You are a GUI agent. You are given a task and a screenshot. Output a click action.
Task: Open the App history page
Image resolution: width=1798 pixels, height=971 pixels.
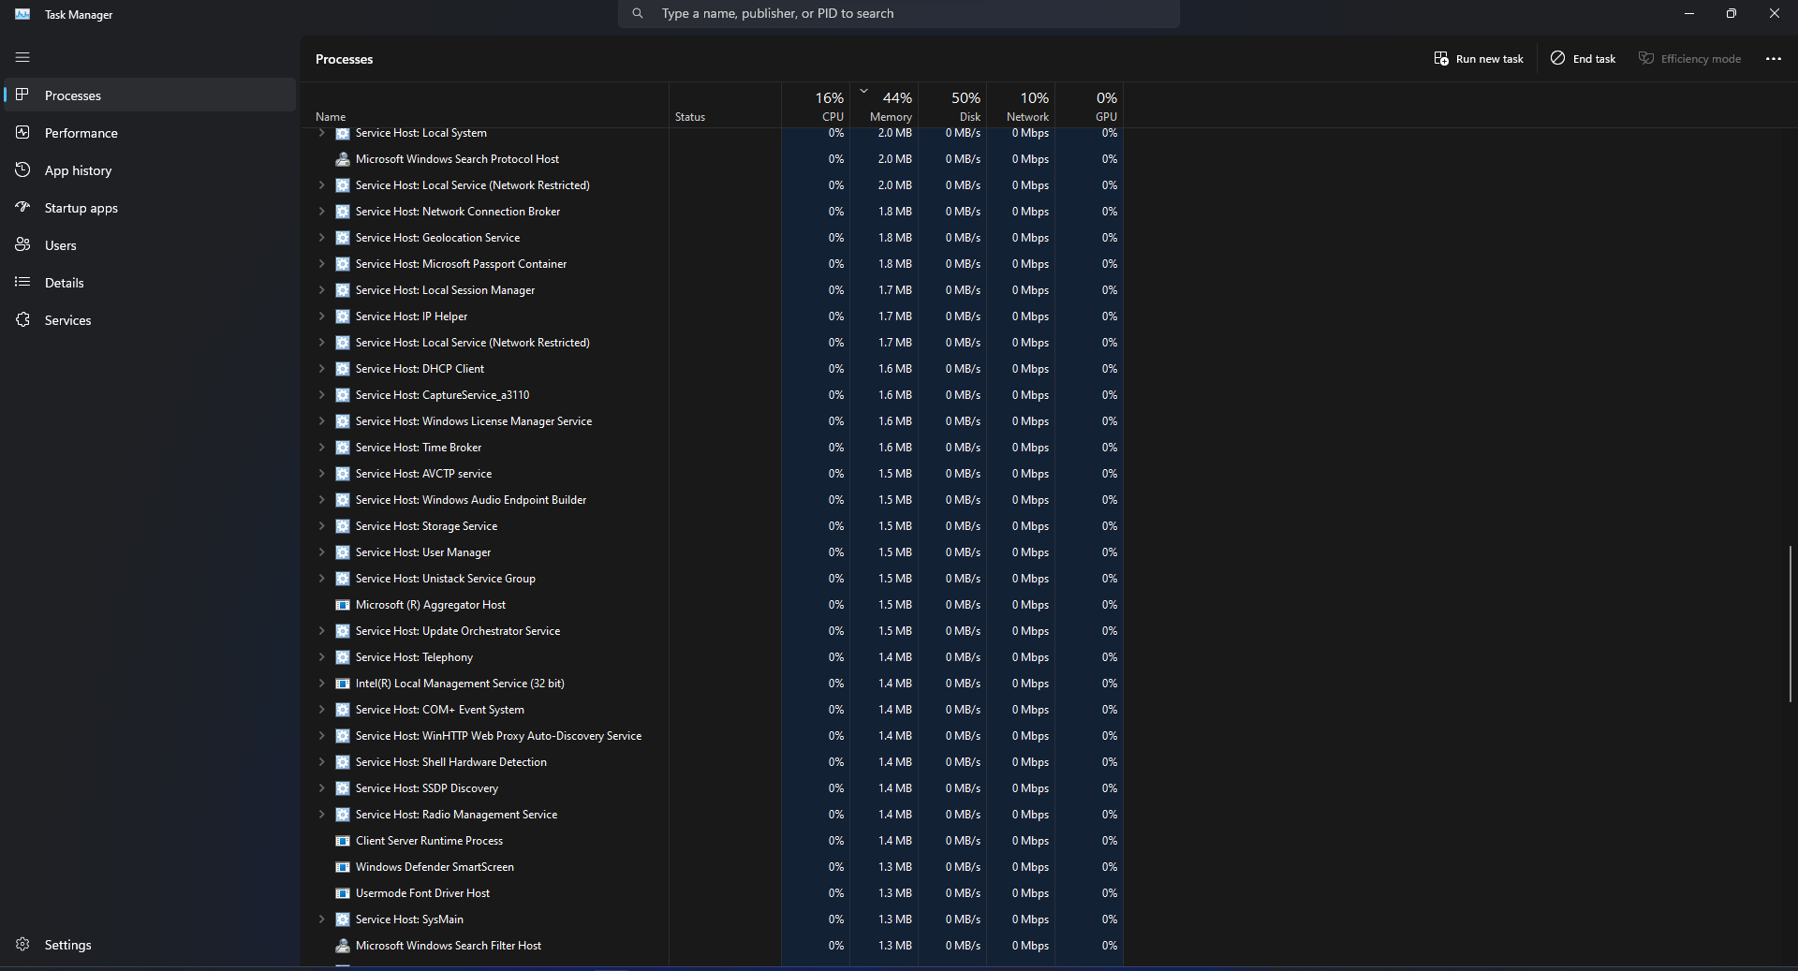[150, 170]
